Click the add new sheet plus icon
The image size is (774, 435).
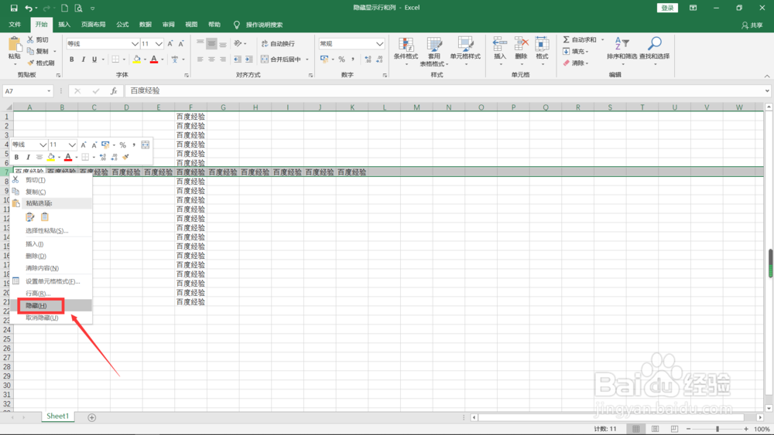[92, 417]
